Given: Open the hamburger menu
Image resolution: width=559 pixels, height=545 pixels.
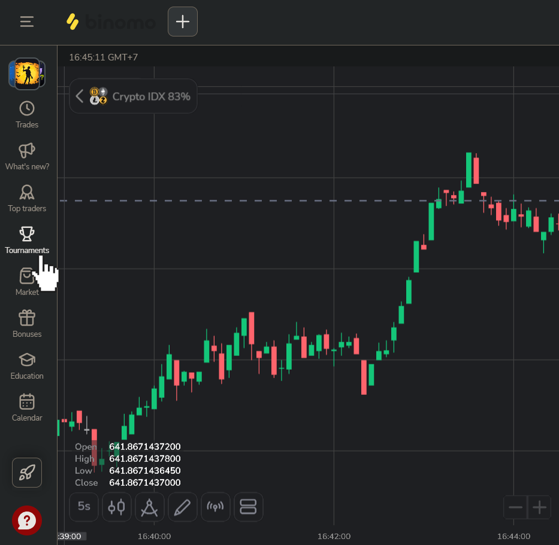Looking at the screenshot, I should point(27,22).
